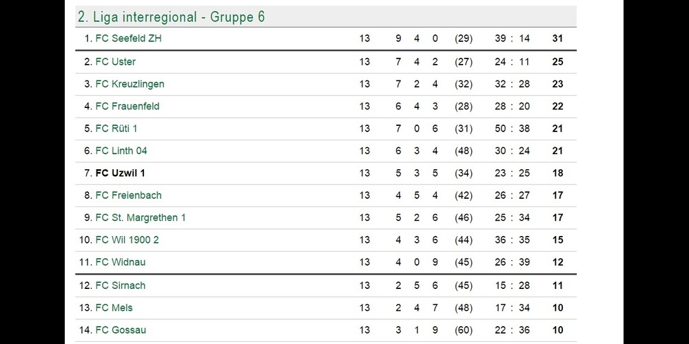Screen dimensions: 689x344
Task: Click FC Uster's 24 : 11 goal record
Action: 512,62
